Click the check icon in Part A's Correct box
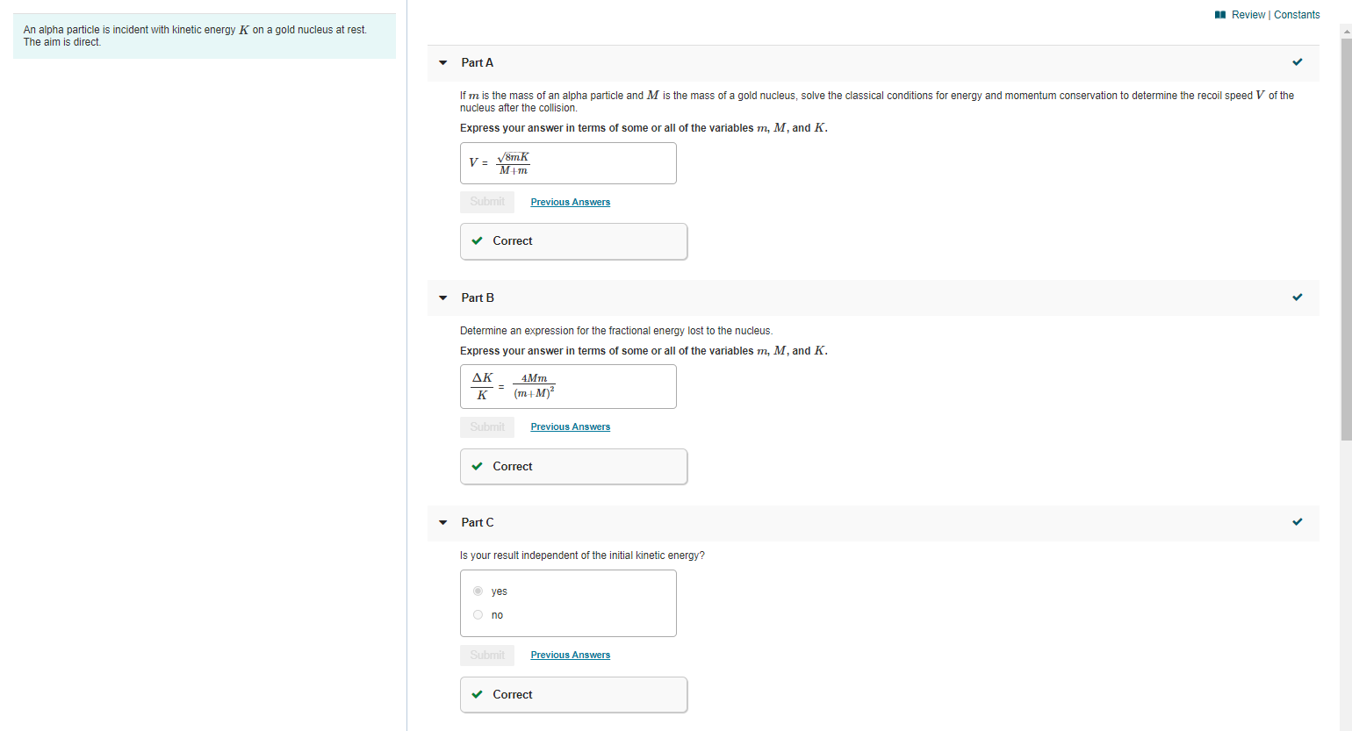This screenshot has height=731, width=1352. coord(478,240)
